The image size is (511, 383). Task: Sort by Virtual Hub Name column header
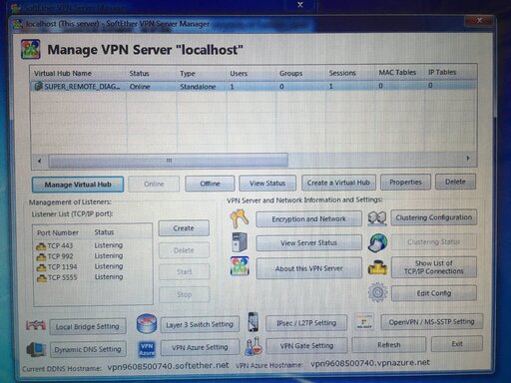(x=79, y=73)
